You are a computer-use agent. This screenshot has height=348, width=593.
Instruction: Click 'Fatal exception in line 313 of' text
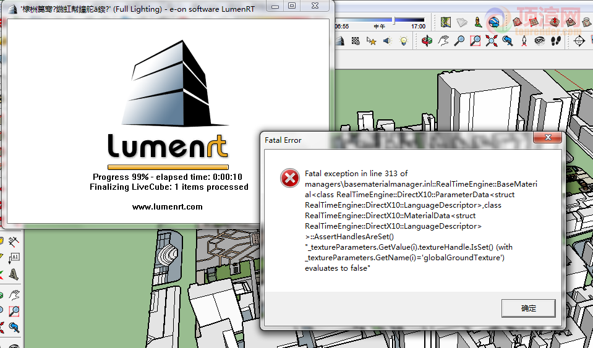pyautogui.click(x=356, y=174)
